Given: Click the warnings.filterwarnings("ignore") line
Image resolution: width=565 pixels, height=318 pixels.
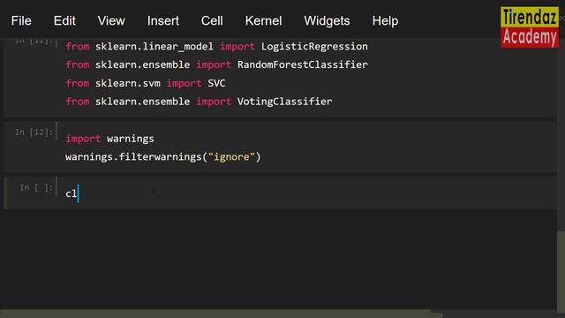Looking at the screenshot, I should click(x=162, y=157).
